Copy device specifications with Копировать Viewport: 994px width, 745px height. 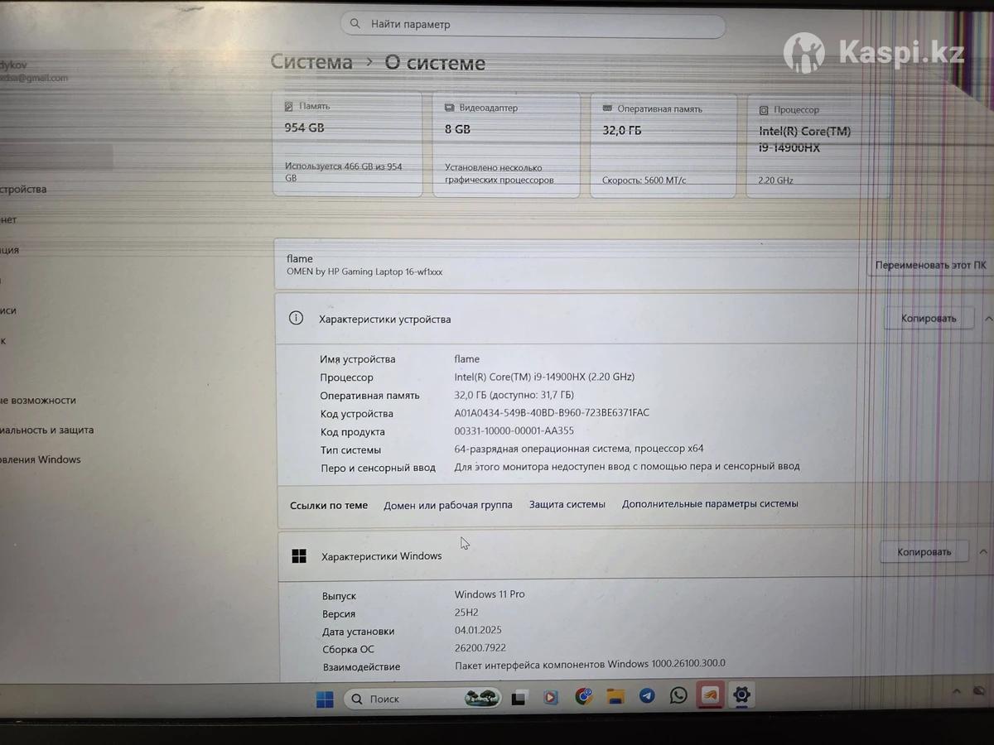[928, 319]
